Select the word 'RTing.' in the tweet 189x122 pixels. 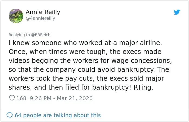pyautogui.click(x=143, y=87)
